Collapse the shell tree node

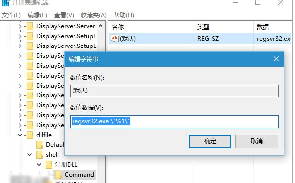[x=29, y=155]
